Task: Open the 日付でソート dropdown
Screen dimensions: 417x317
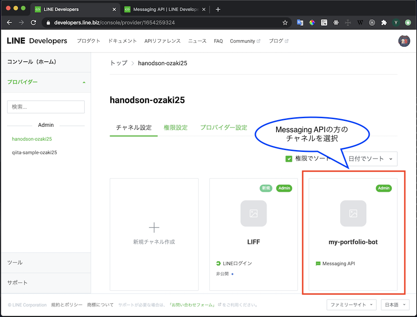Action: coord(370,159)
